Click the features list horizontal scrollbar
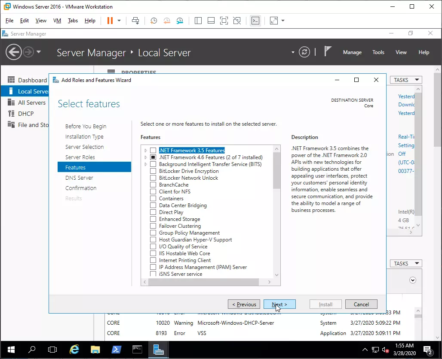 pyautogui.click(x=203, y=282)
